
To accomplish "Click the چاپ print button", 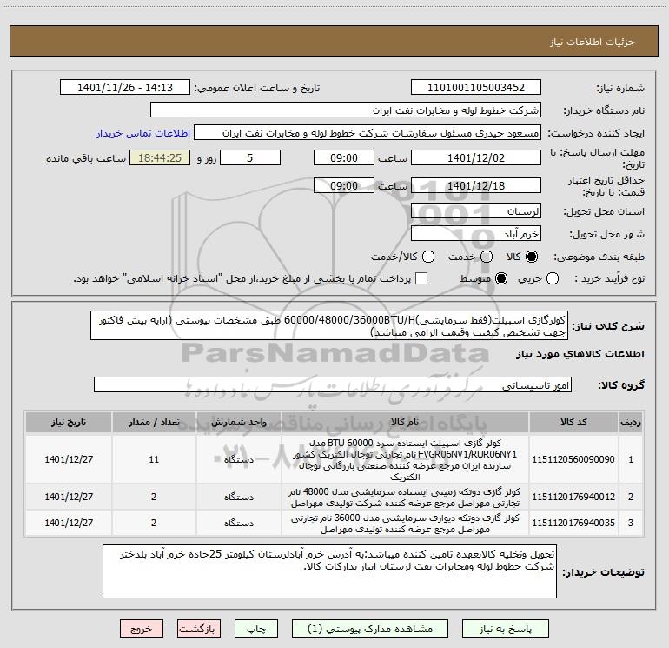I will [x=256, y=629].
